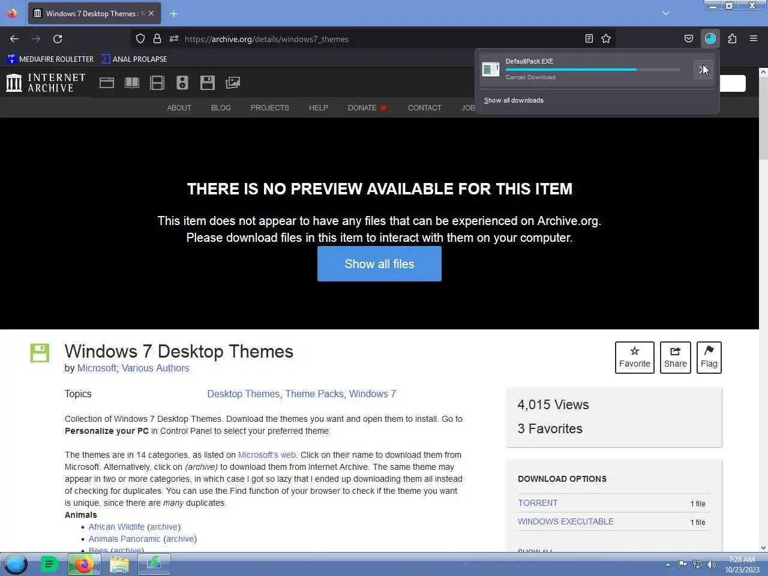Open downloads panel icon
The image size is (768, 576).
pyautogui.click(x=710, y=39)
